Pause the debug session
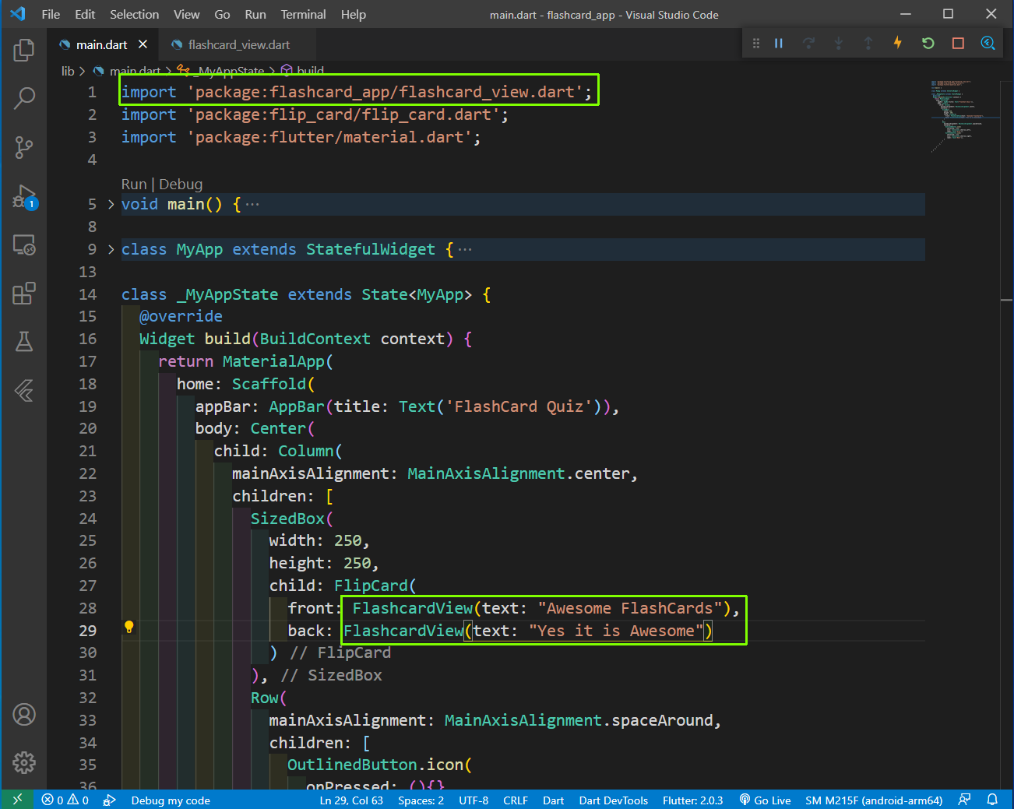This screenshot has width=1014, height=809. (778, 44)
